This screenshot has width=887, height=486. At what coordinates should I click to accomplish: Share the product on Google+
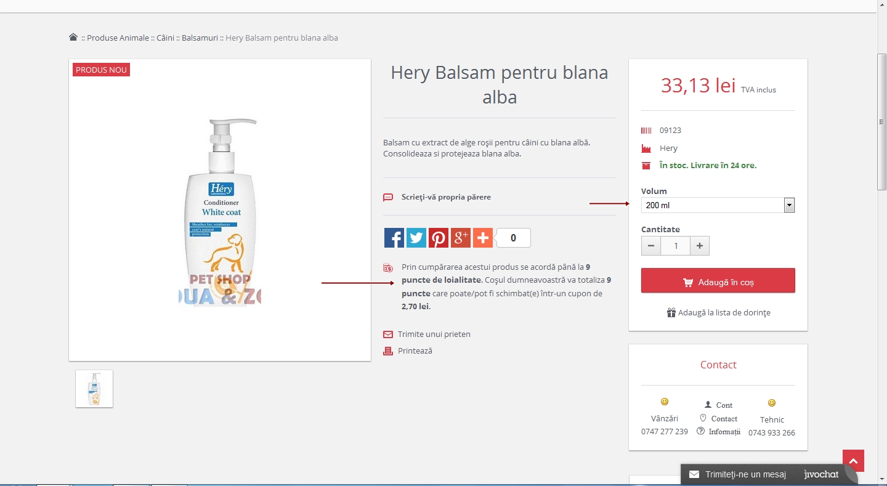461,238
